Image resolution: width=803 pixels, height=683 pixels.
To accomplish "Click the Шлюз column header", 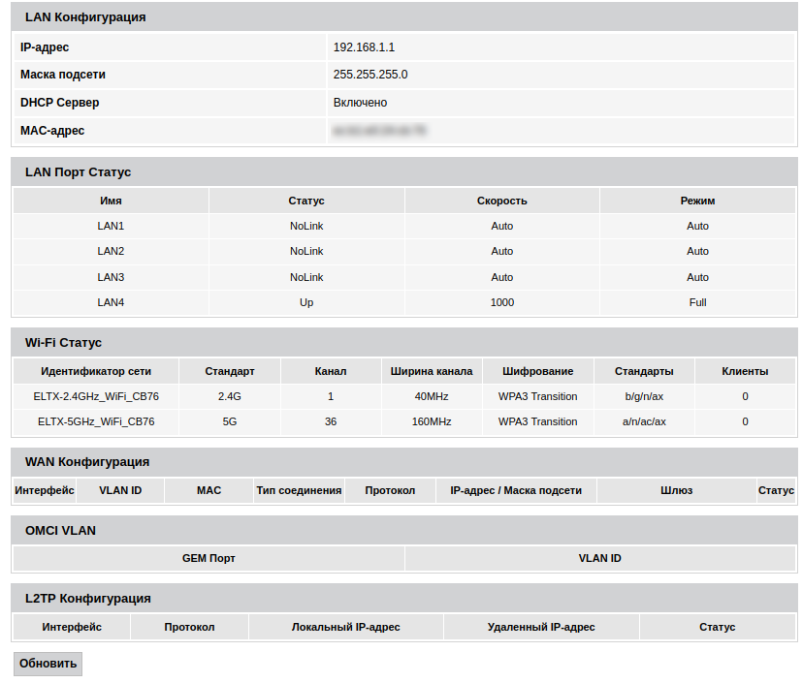I will [x=676, y=490].
